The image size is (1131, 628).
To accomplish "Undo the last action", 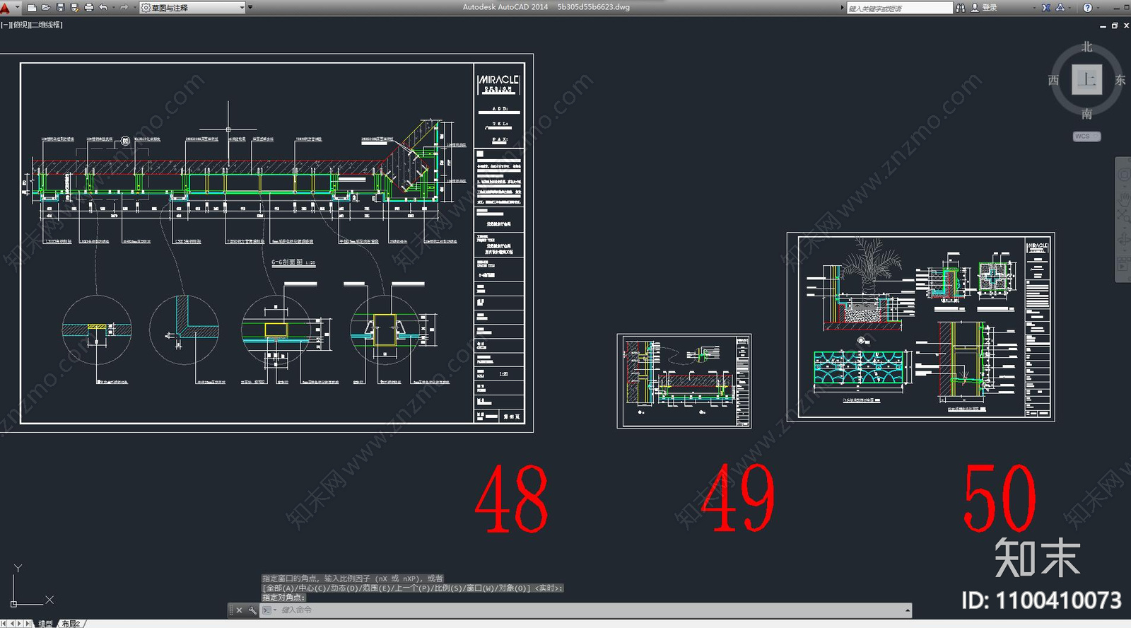I will point(103,8).
